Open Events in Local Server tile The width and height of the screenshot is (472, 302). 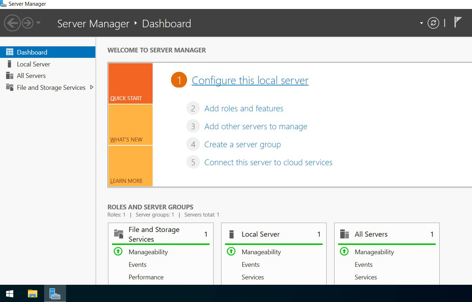251,265
